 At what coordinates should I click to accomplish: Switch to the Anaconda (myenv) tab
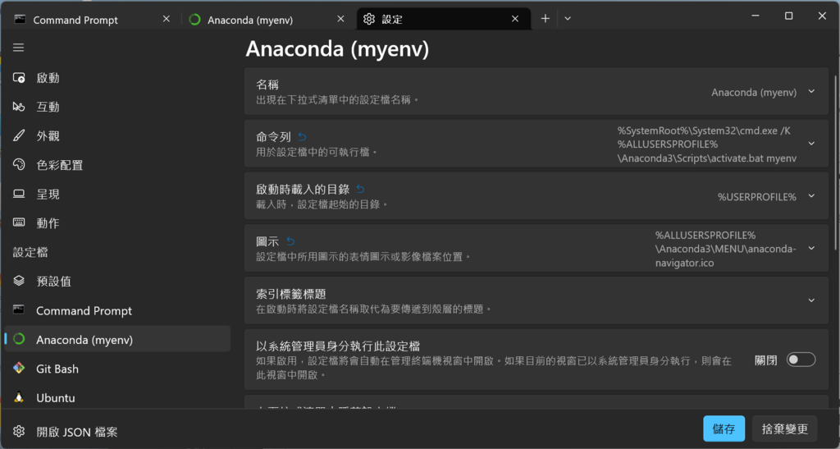267,19
